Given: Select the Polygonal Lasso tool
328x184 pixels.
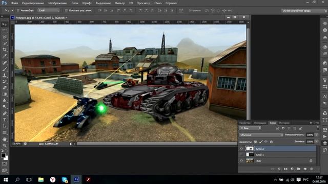Looking at the screenshot, I should pos(5,37).
